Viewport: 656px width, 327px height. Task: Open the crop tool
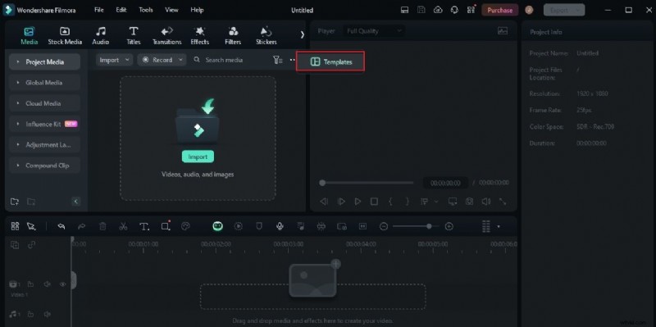(166, 226)
